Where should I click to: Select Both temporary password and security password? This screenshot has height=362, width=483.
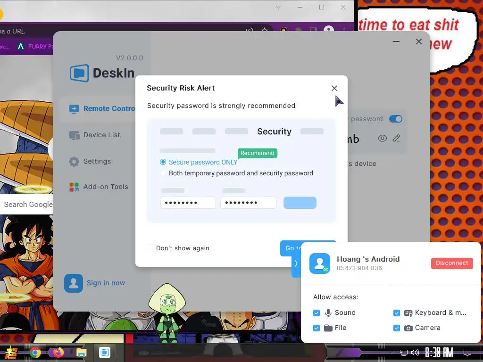(163, 173)
